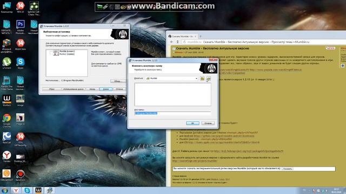
Task: Click the empty folder listing area
Action: (x=172, y=94)
